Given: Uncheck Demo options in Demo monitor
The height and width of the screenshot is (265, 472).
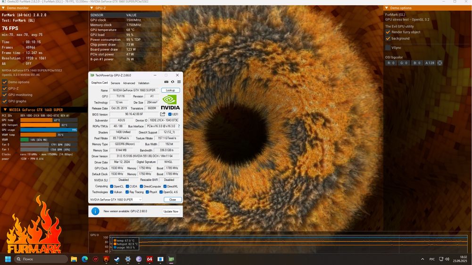Looking at the screenshot, I should coord(5,82).
